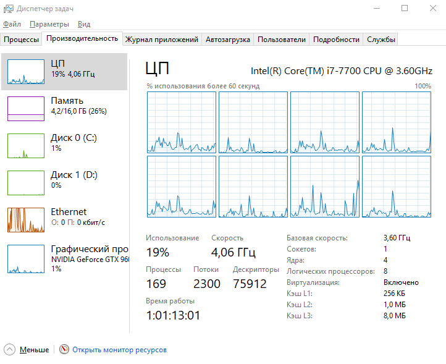The image size is (446, 364).
Task: Click the Память sidebar label
Action: [67, 101]
